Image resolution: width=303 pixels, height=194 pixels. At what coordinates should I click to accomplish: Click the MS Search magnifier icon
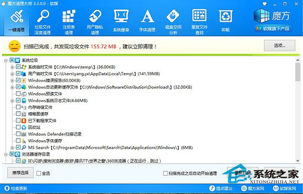click(x=24, y=148)
